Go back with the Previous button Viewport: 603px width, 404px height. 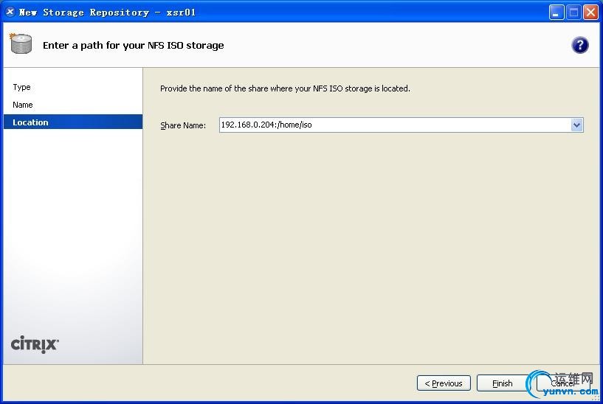tap(444, 383)
